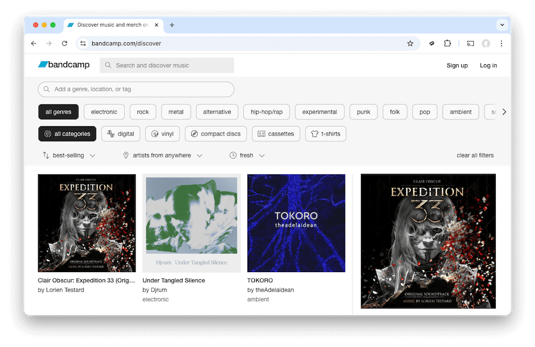Reload the page
Image resolution: width=535 pixels, height=347 pixels.
pyautogui.click(x=64, y=43)
